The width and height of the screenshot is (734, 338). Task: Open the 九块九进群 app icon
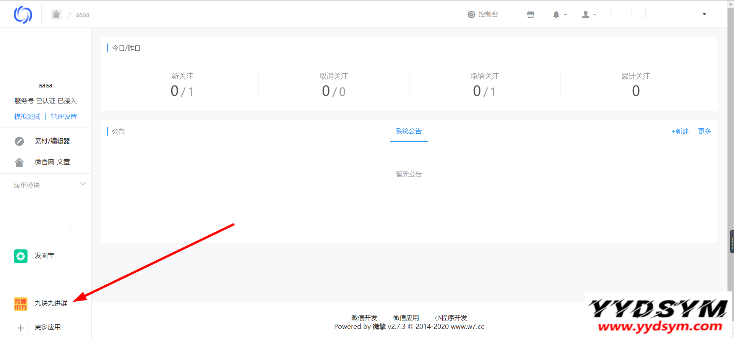tap(21, 304)
